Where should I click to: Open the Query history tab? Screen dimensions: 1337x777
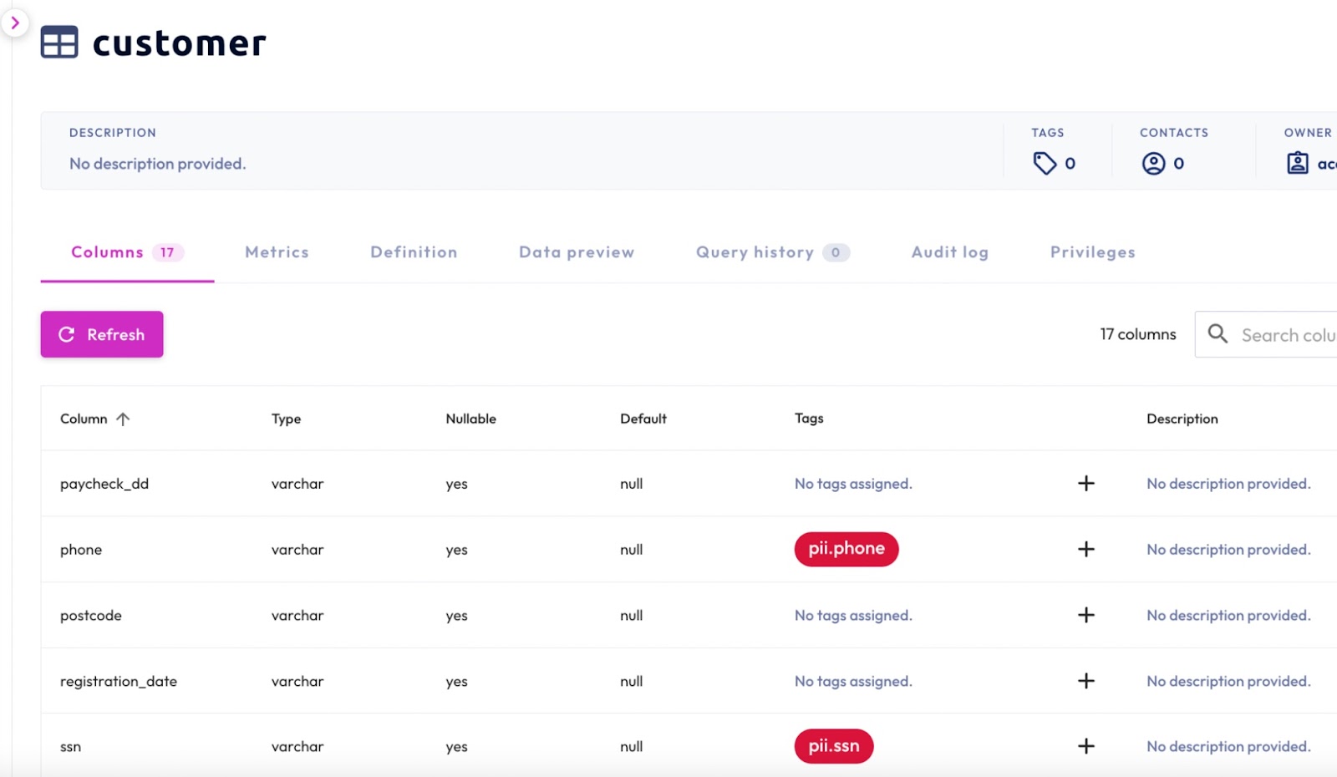[x=753, y=251]
